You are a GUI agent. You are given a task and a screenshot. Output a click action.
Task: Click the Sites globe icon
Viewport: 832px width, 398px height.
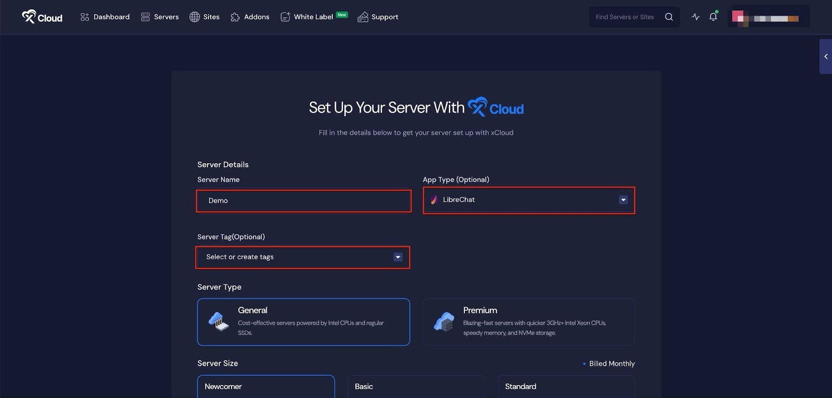click(194, 17)
